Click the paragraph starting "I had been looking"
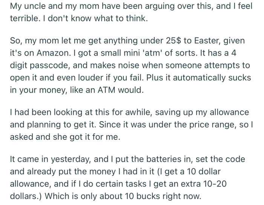The height and width of the screenshot is (205, 264). (128, 125)
